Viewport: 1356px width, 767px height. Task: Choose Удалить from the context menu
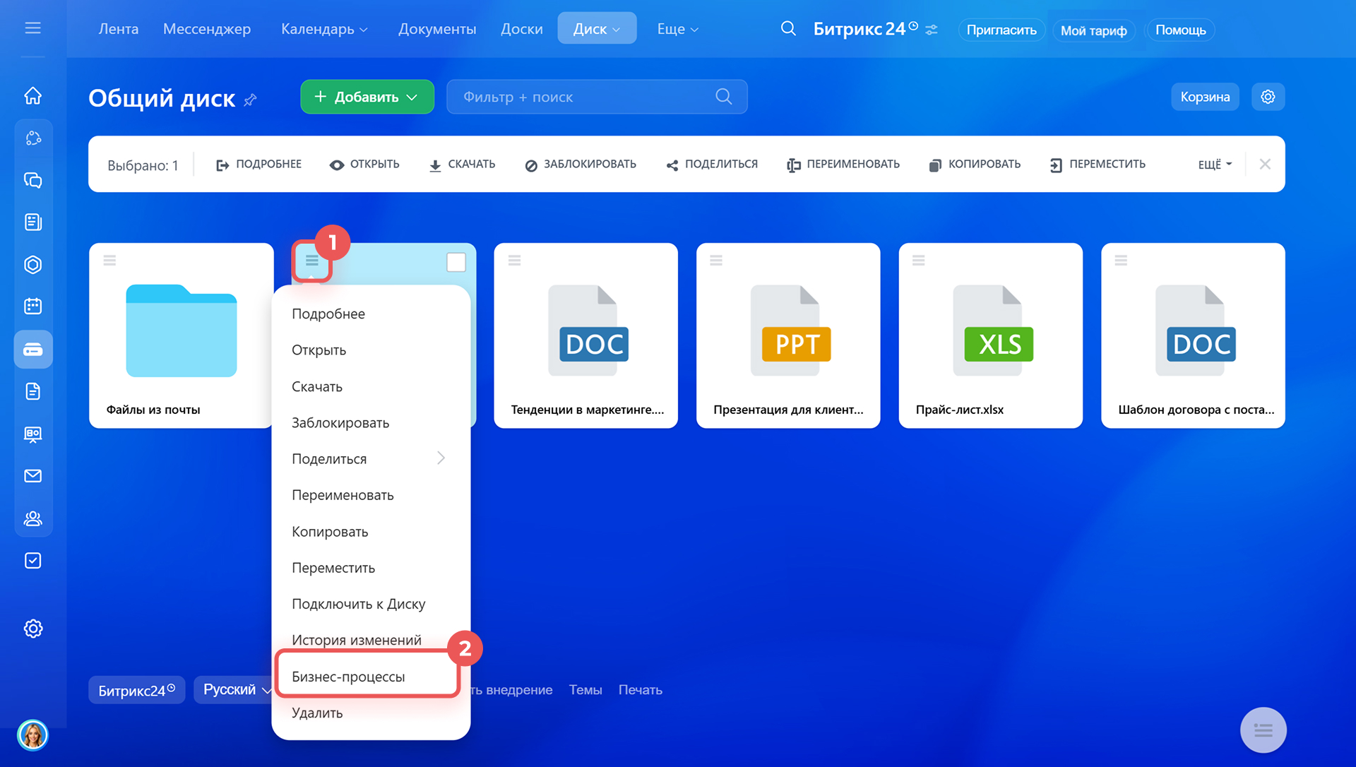(x=317, y=713)
